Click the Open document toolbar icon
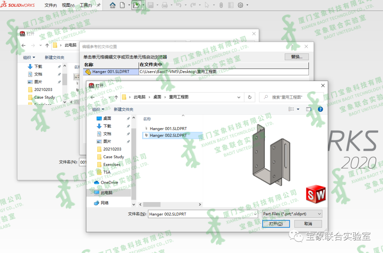This screenshot has height=253, width=383. coord(136,5)
